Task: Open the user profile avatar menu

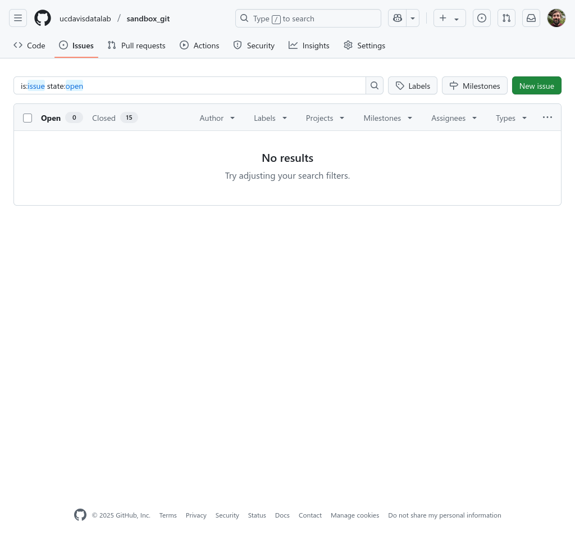Action: pyautogui.click(x=556, y=19)
